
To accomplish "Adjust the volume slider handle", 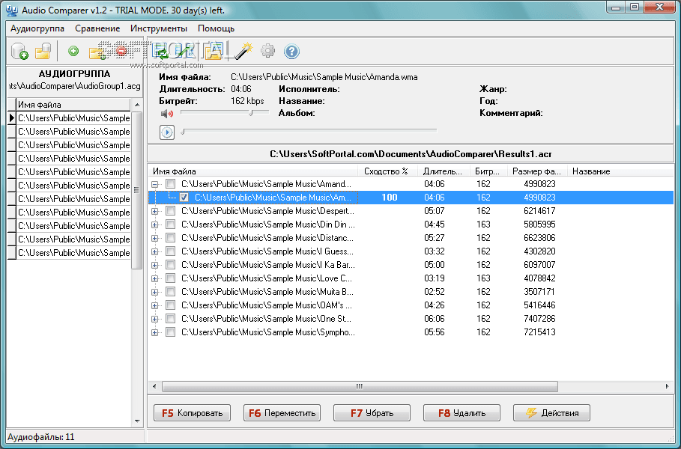I will click(x=251, y=113).
